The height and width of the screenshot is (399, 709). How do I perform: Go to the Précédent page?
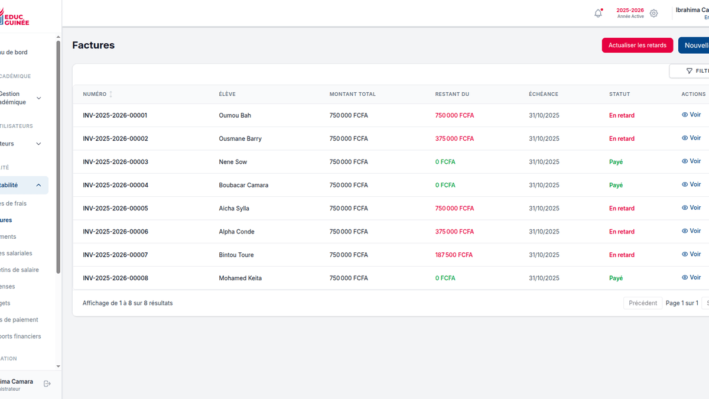(643, 303)
